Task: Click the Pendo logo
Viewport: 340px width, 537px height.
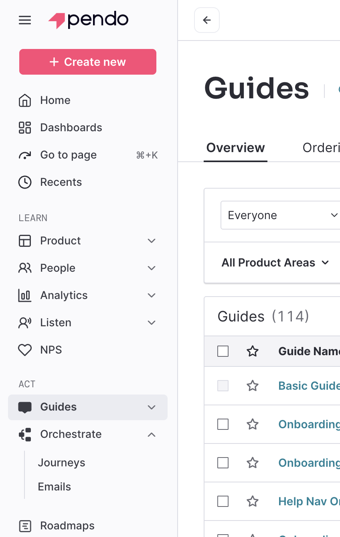Action: click(88, 20)
